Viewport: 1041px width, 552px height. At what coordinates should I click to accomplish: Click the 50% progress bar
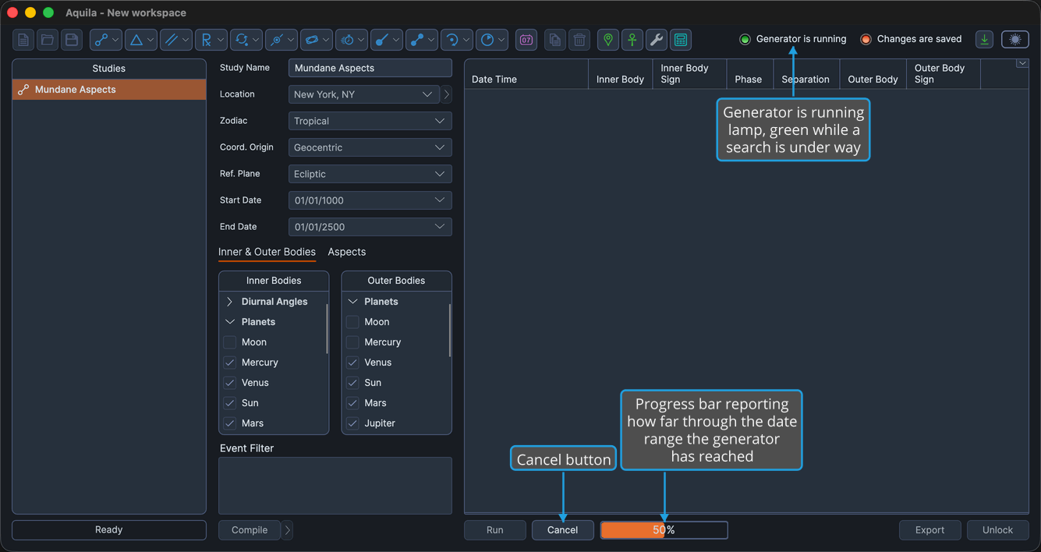coord(664,530)
